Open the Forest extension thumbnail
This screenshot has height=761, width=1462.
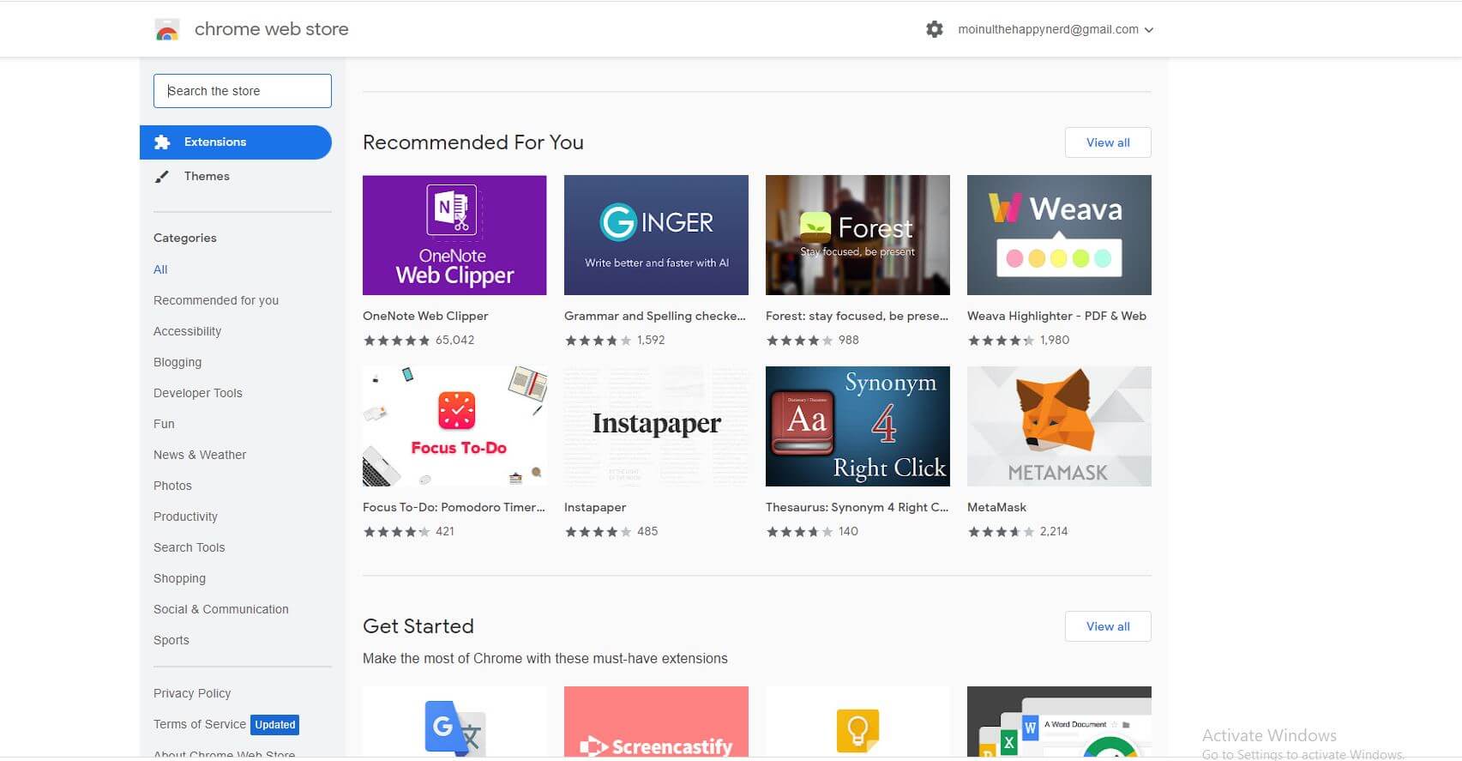pos(857,235)
